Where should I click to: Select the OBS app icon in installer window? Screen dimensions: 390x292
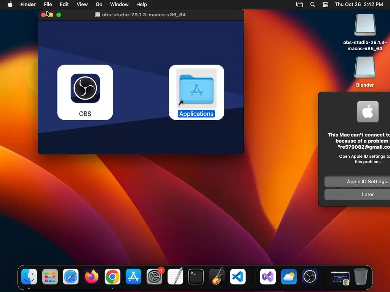[x=85, y=88]
